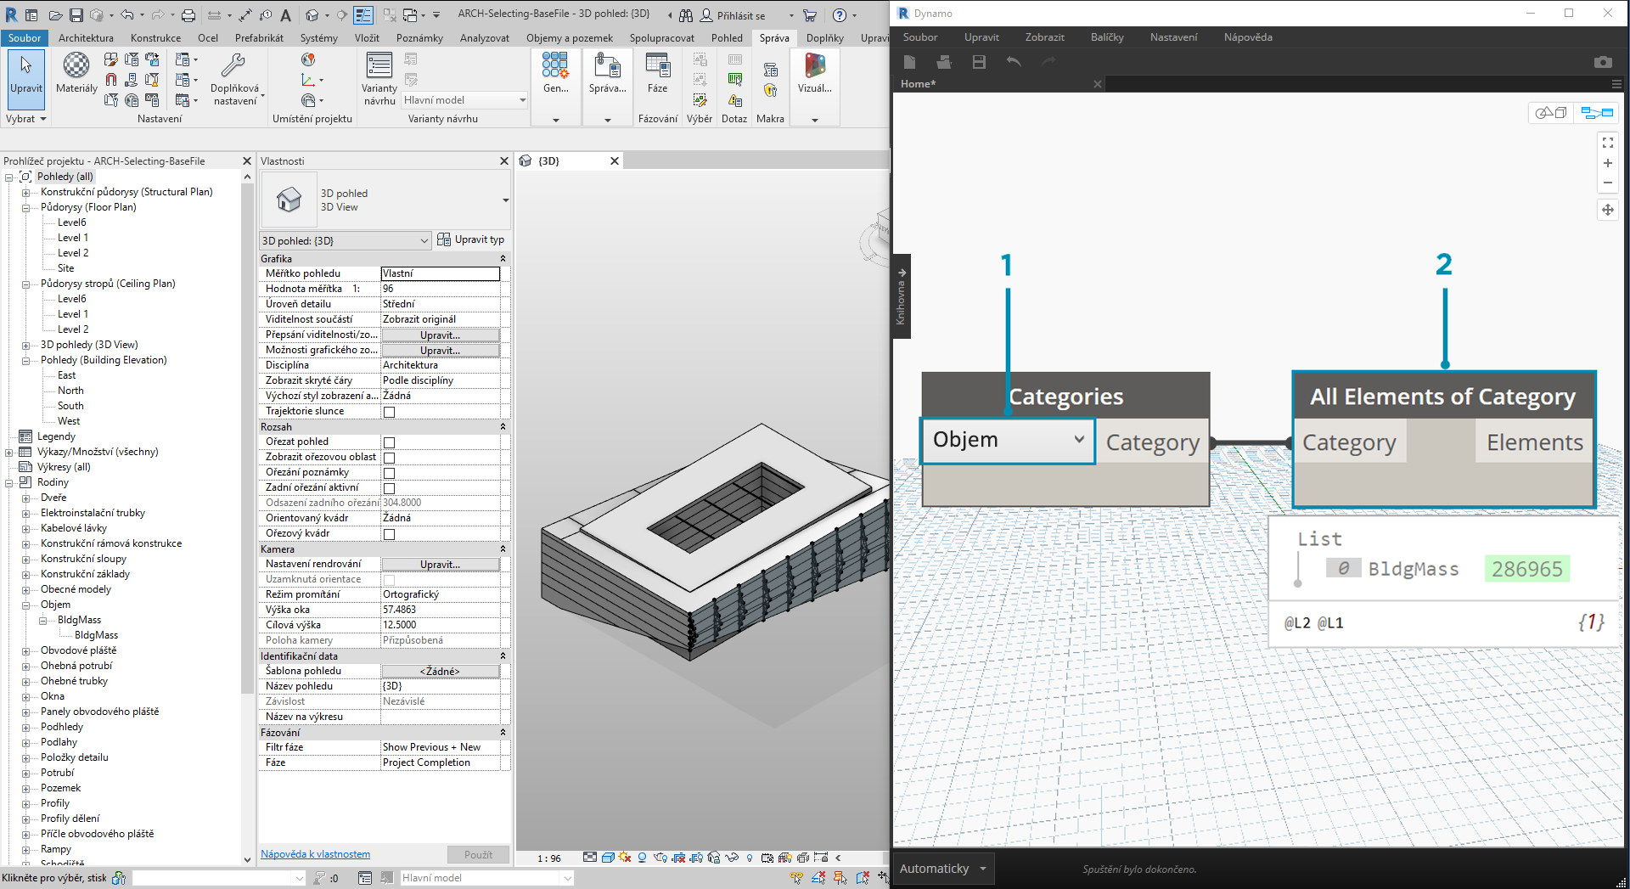This screenshot has width=1630, height=889.
Task: Toggle Ořezový kvádr checkbox
Action: coord(389,534)
